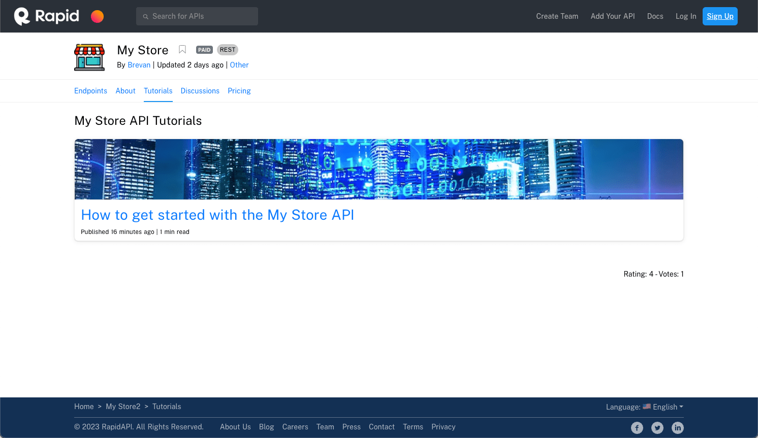This screenshot has height=438, width=758.
Task: Visit author Brevan's profile link
Action: 139,64
